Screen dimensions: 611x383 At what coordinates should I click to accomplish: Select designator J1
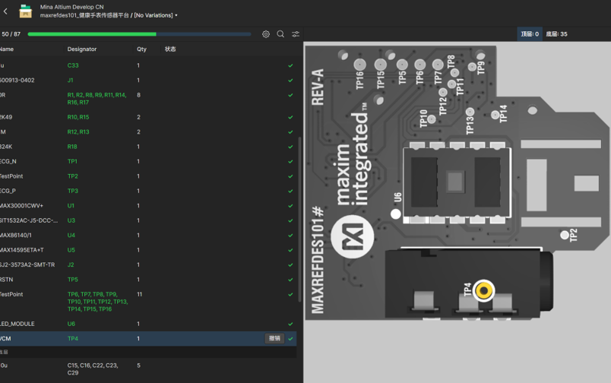point(70,81)
